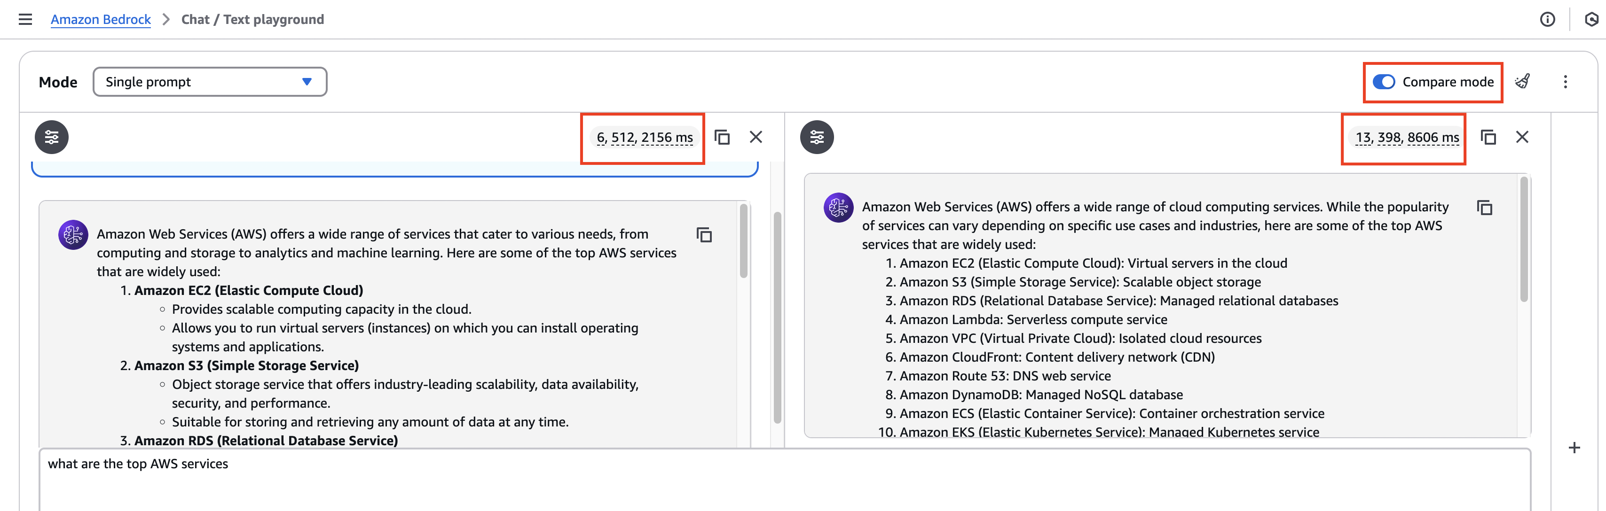This screenshot has width=1606, height=511.
Task: Copy left panel using header copy icon
Action: coord(722,137)
